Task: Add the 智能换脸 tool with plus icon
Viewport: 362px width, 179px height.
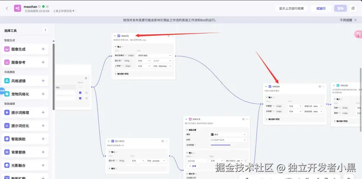Action: (43, 139)
